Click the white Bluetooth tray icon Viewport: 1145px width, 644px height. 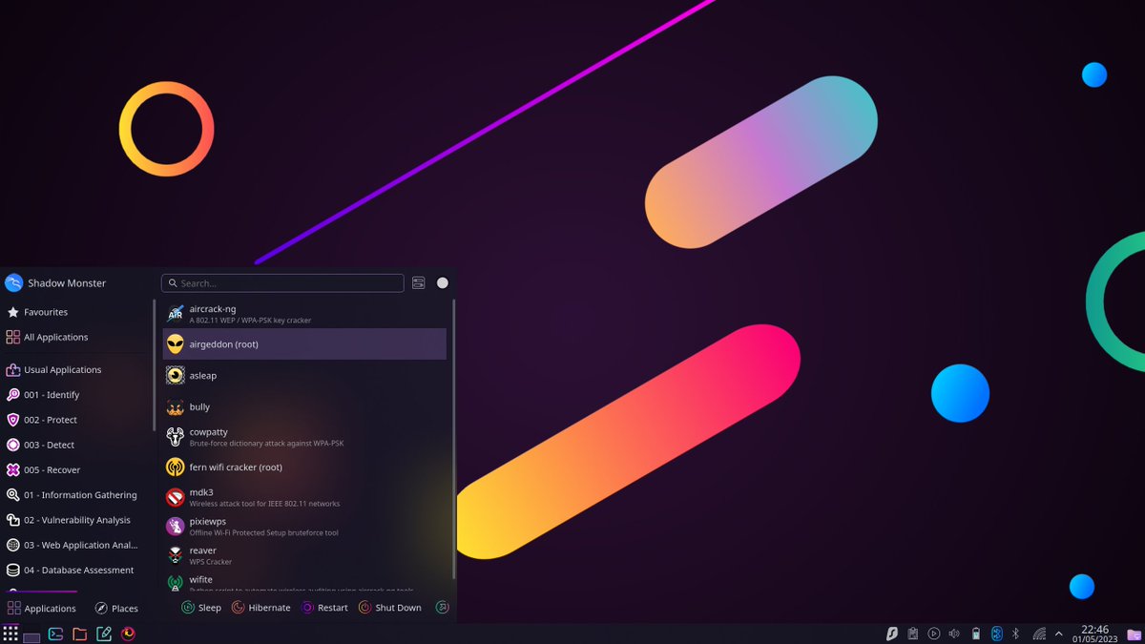(x=1016, y=634)
